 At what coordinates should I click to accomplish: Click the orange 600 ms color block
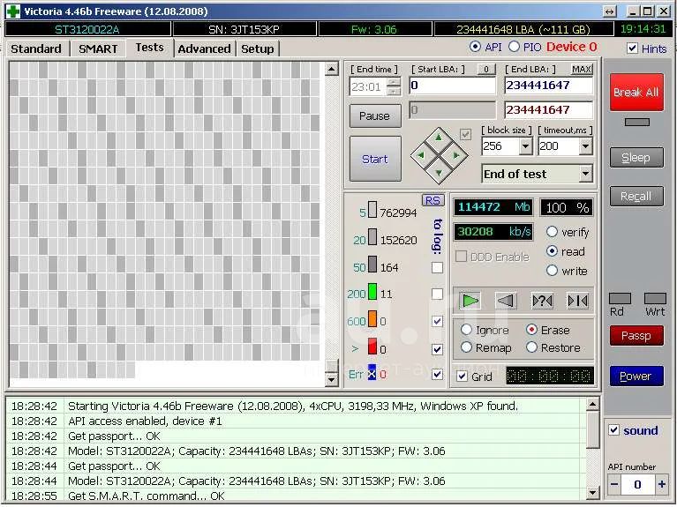(x=372, y=319)
